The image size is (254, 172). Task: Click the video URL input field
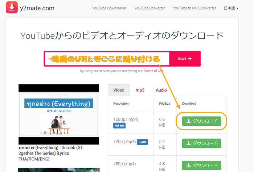(107, 59)
